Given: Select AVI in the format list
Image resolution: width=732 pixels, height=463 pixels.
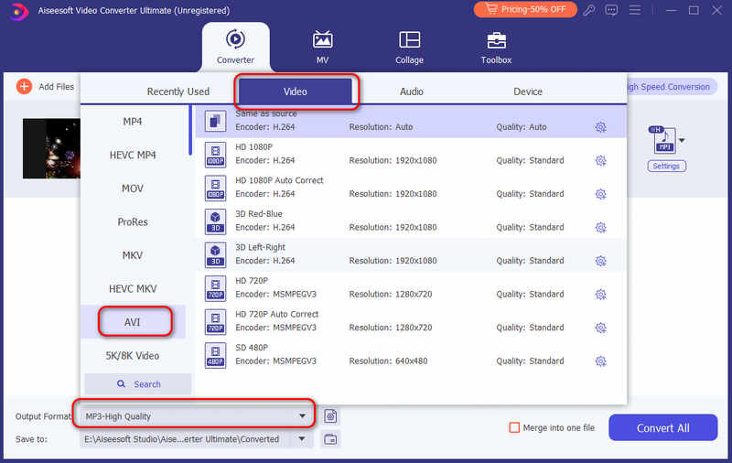Looking at the screenshot, I should click(133, 322).
